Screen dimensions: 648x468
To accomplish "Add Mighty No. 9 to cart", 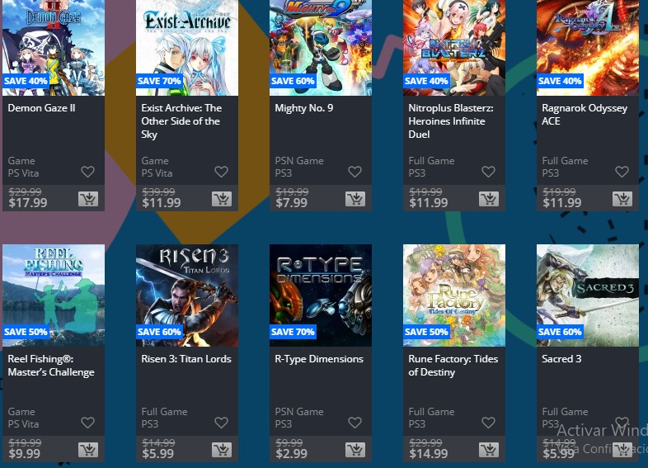I will [x=355, y=199].
